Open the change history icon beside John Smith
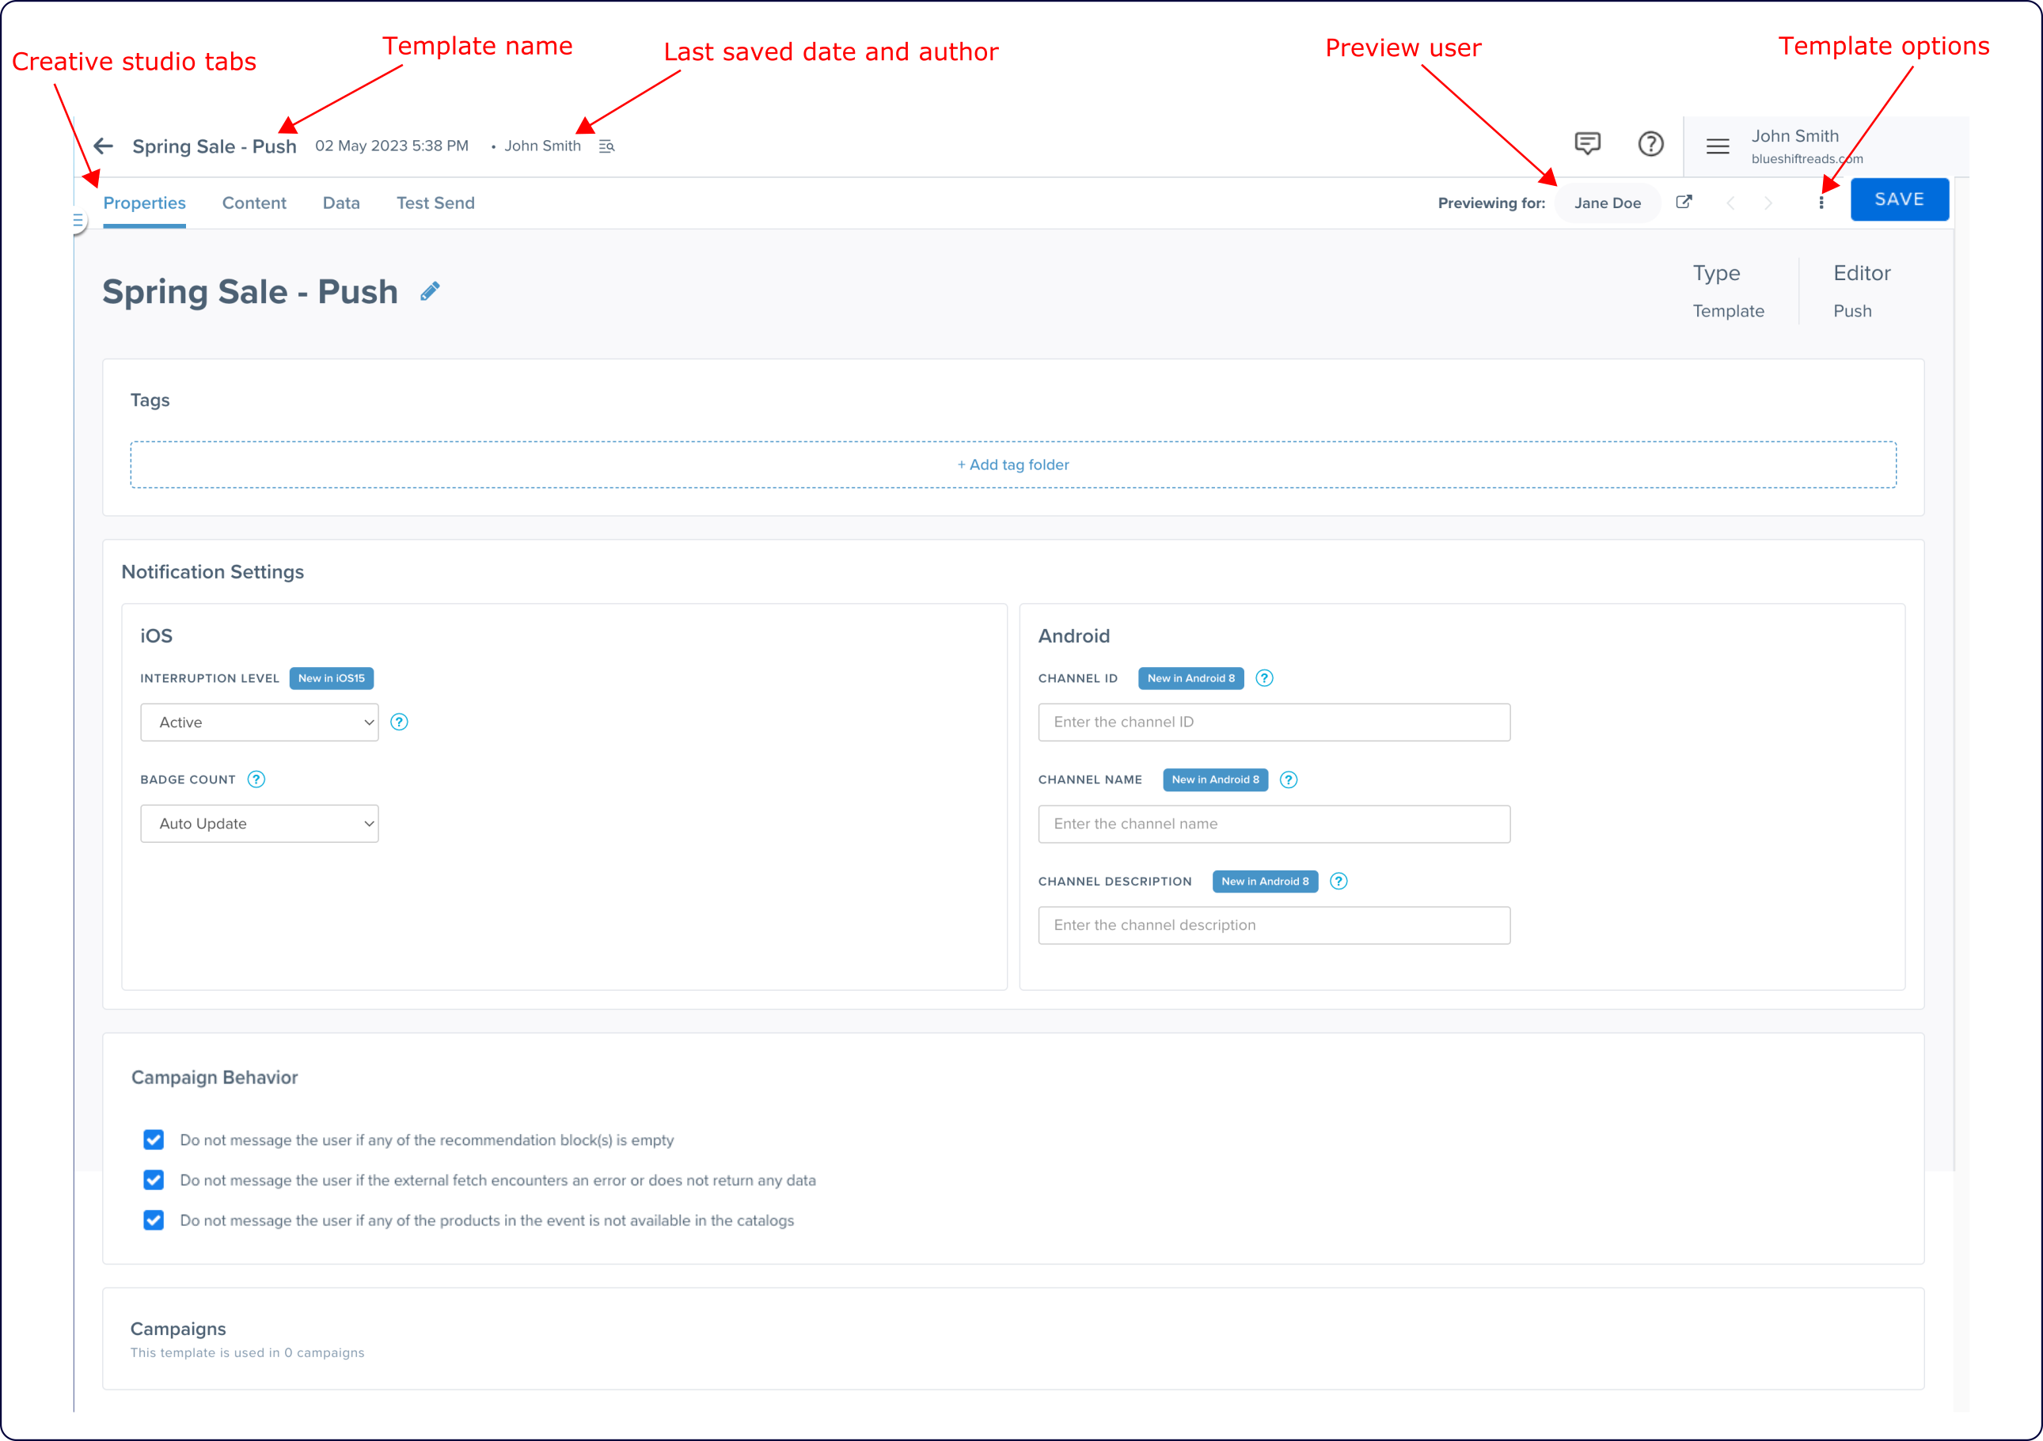This screenshot has height=1441, width=2043. (607, 146)
